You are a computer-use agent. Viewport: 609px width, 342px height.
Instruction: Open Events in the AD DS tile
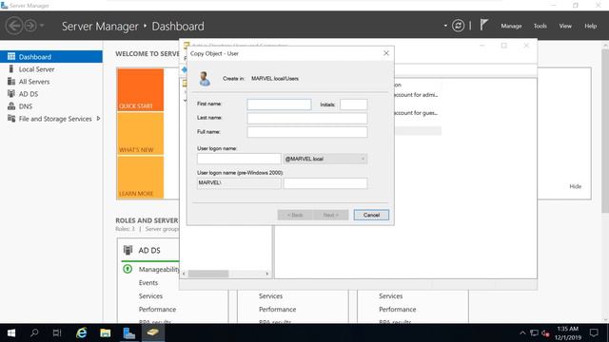pos(148,283)
